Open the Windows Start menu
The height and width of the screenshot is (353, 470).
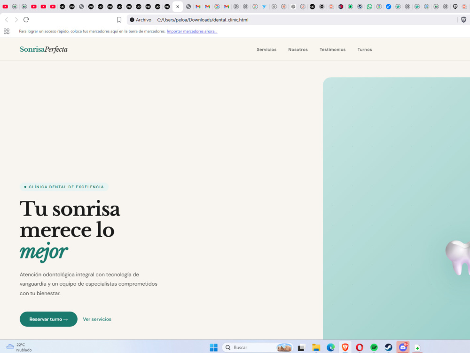tap(213, 347)
